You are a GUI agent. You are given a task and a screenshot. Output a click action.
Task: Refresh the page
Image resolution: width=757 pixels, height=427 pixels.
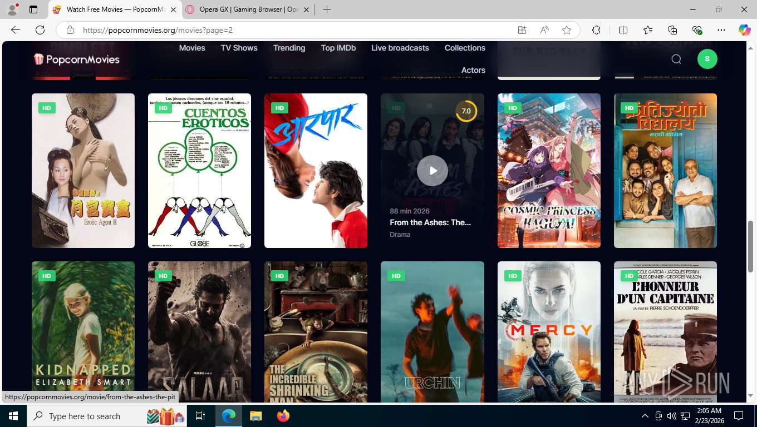[40, 30]
